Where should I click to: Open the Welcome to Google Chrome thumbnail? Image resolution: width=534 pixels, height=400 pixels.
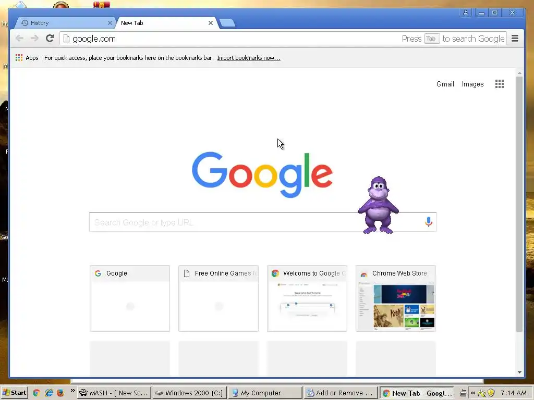coord(307,298)
